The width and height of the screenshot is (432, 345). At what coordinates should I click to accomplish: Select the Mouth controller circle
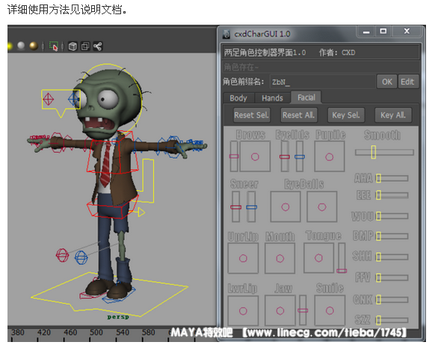280,258
